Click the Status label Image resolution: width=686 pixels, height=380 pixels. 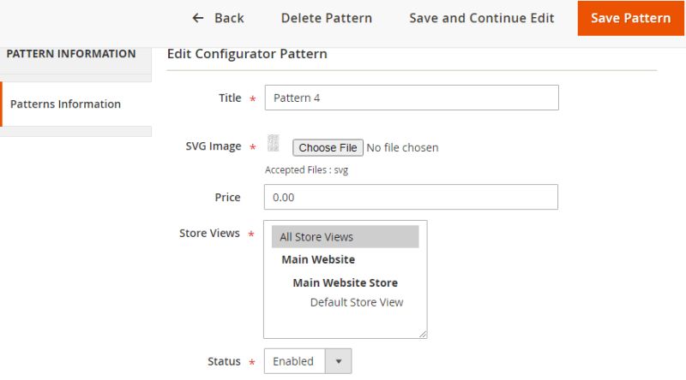[x=224, y=361]
